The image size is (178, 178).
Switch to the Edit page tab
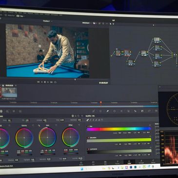[105, 162]
